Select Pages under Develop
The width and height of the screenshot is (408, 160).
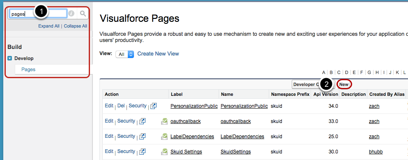click(x=28, y=70)
